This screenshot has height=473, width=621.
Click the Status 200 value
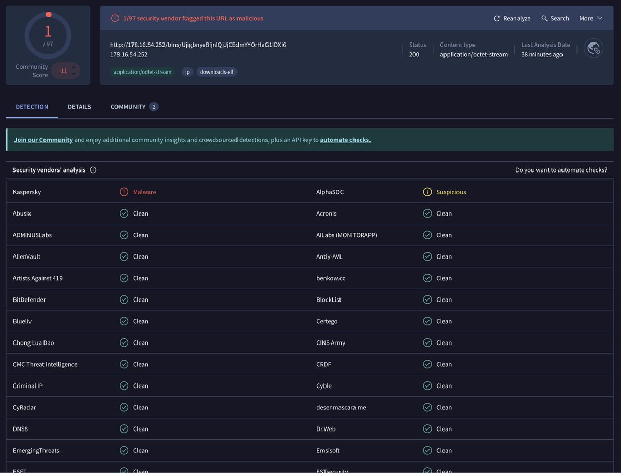click(x=414, y=54)
